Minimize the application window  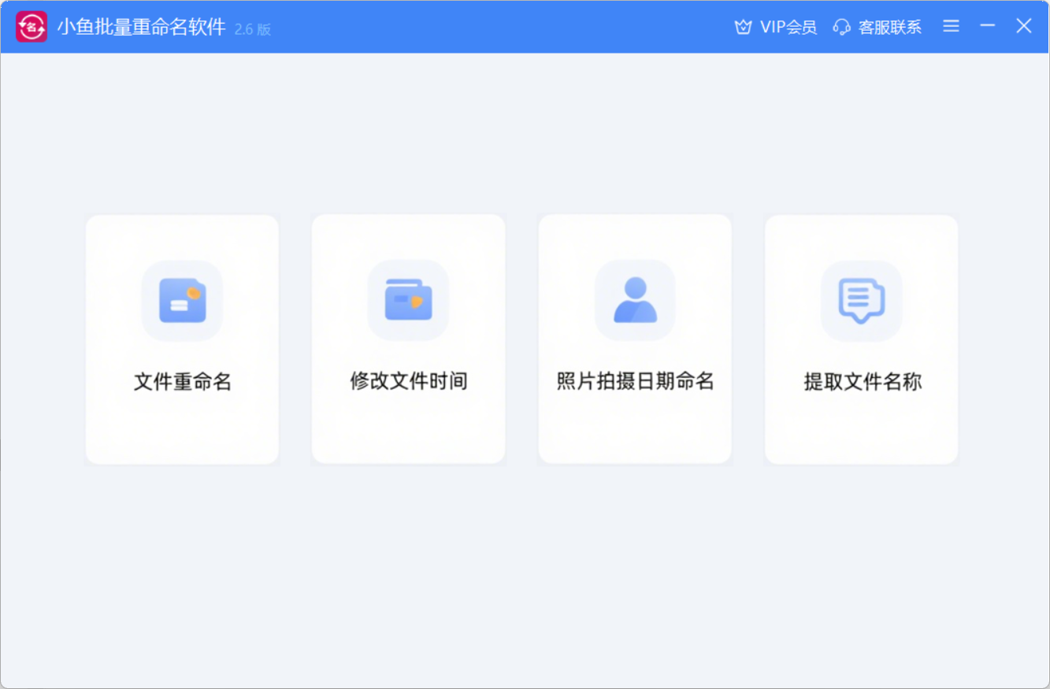coord(988,26)
